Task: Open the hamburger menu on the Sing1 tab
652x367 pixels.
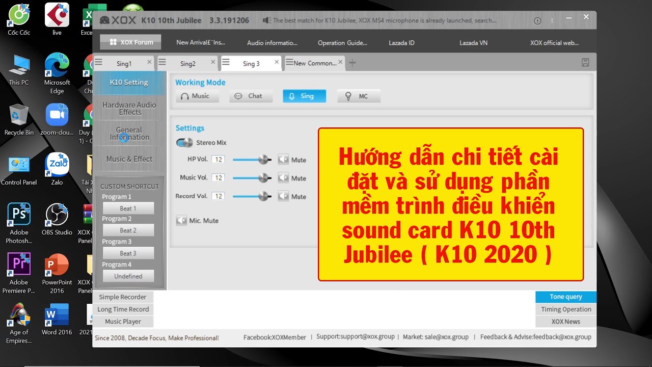Action: click(99, 62)
